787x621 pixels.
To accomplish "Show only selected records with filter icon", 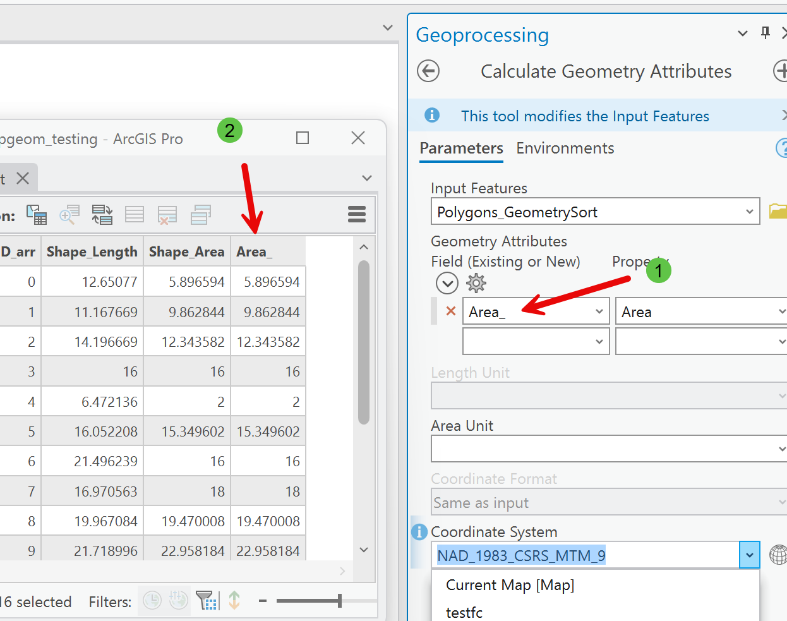I will tap(204, 601).
